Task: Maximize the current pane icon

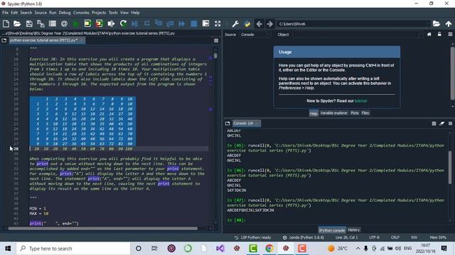Action: pos(205,23)
